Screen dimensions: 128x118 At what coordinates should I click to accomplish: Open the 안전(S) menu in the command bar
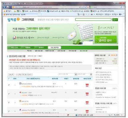108,14
